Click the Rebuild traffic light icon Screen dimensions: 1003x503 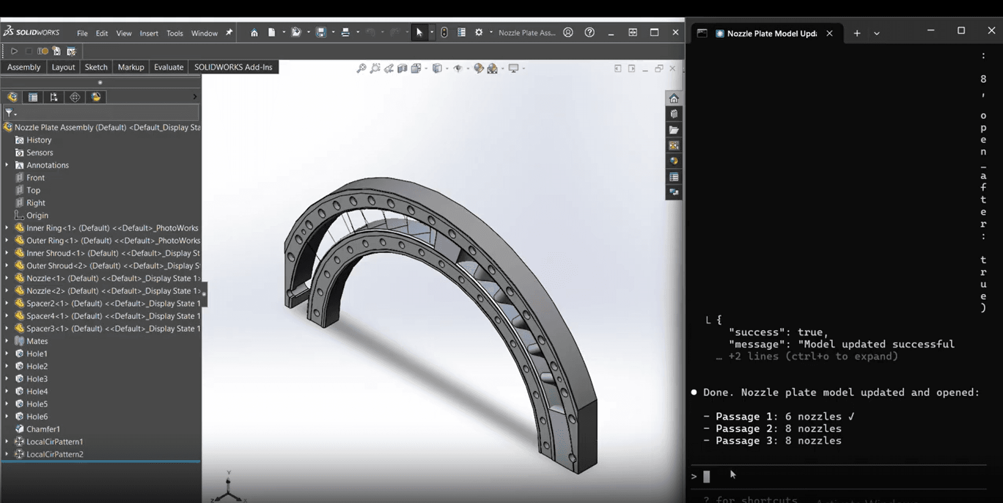pos(444,32)
